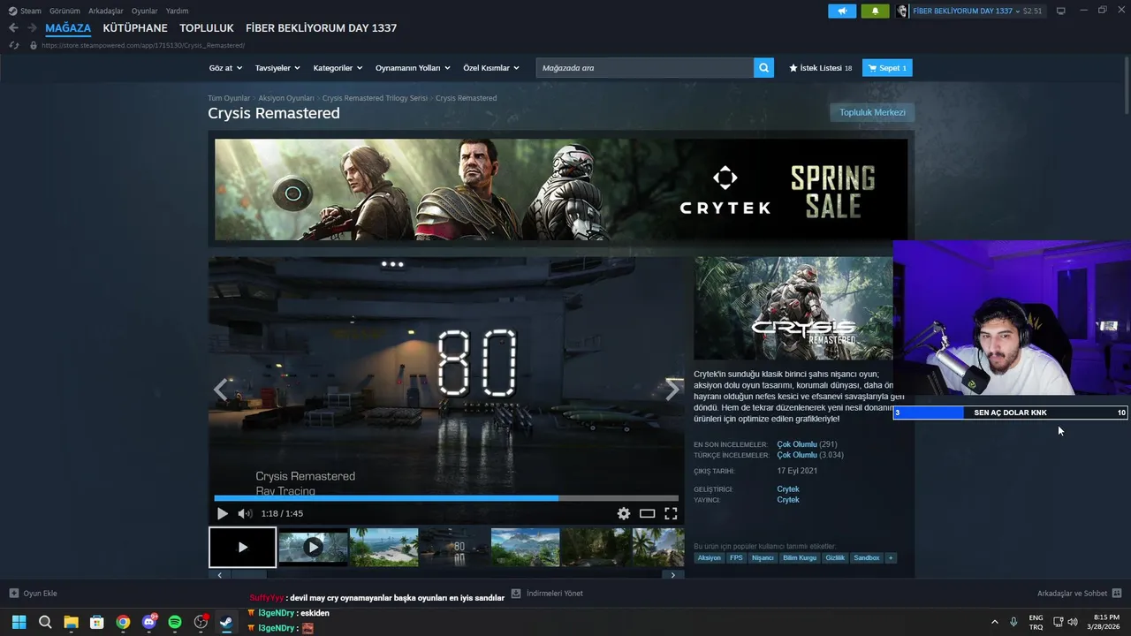The height and width of the screenshot is (636, 1131).
Task: Select the second video thumbnail
Action: [x=313, y=548]
